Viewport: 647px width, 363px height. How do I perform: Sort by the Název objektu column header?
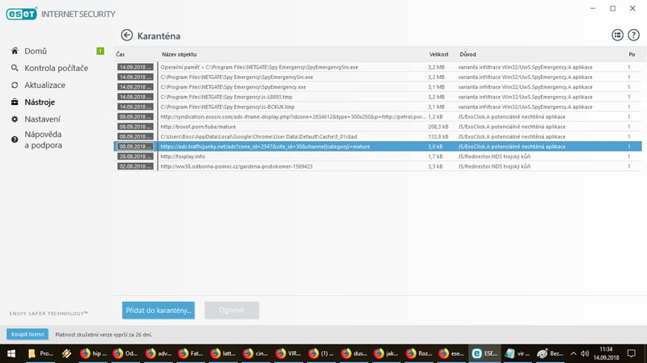179,54
